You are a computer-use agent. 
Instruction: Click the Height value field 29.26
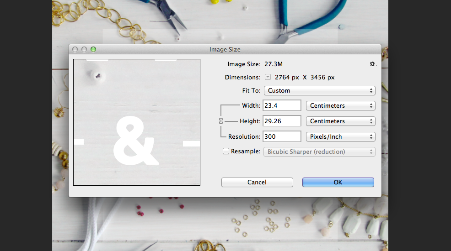[282, 121]
